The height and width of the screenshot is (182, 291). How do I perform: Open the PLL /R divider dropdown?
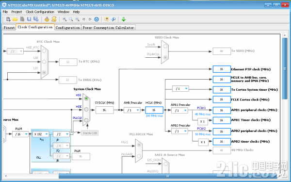(61, 156)
